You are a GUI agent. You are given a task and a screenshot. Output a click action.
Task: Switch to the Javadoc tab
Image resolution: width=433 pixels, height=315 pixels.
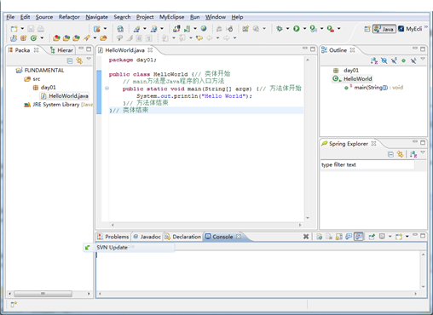pyautogui.click(x=147, y=237)
